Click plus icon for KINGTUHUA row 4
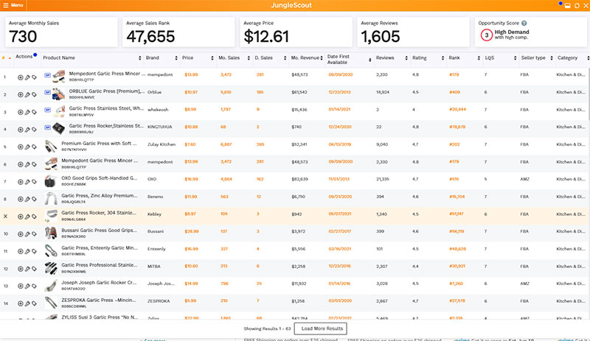590x341 pixels. point(21,130)
